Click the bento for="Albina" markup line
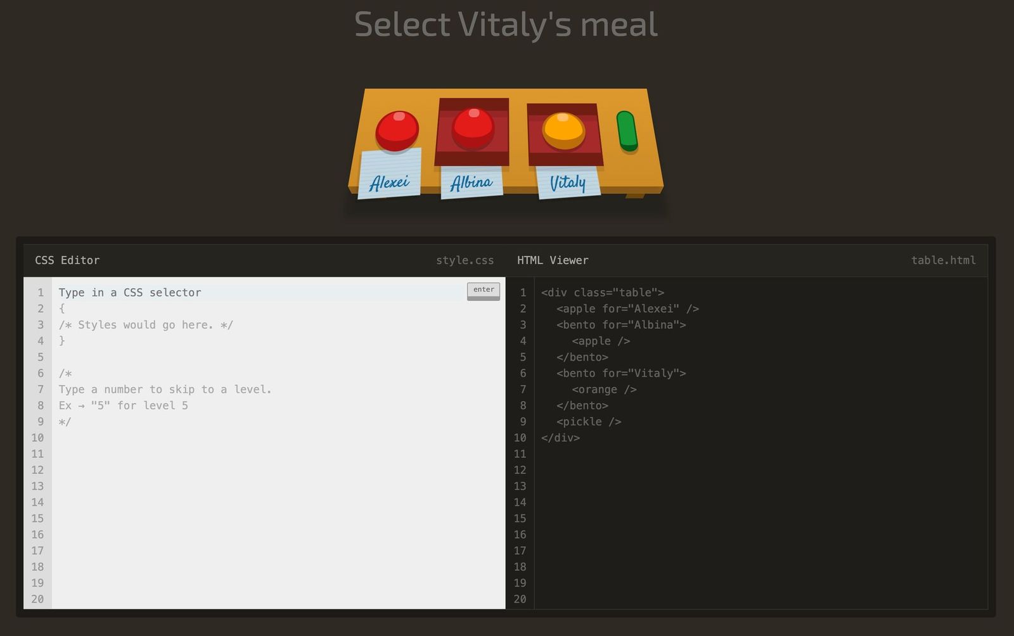 click(621, 325)
